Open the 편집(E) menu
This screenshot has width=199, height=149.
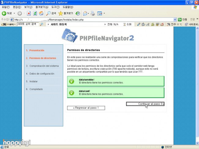click(x=17, y=7)
